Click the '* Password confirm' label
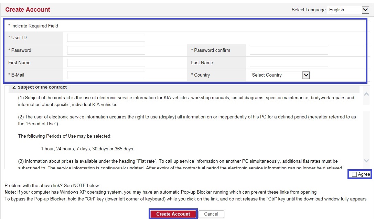375x219 pixels. 211,50
